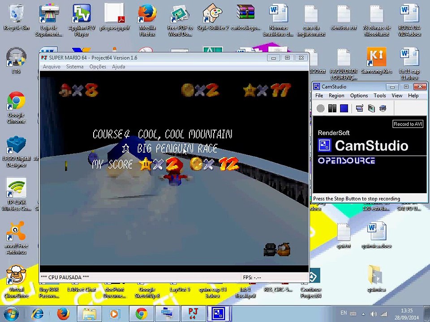The width and height of the screenshot is (430, 322).
Task: Open Project64 Opções menu
Action: click(98, 67)
